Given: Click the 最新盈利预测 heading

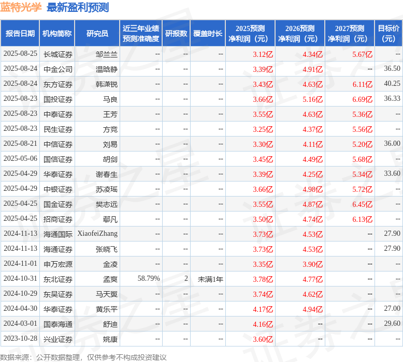Looking at the screenshot, I should point(78,7).
